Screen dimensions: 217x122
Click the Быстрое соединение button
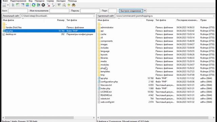pyautogui.click(x=131, y=11)
